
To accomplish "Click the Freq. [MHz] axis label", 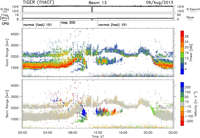I will tap(5, 17).
